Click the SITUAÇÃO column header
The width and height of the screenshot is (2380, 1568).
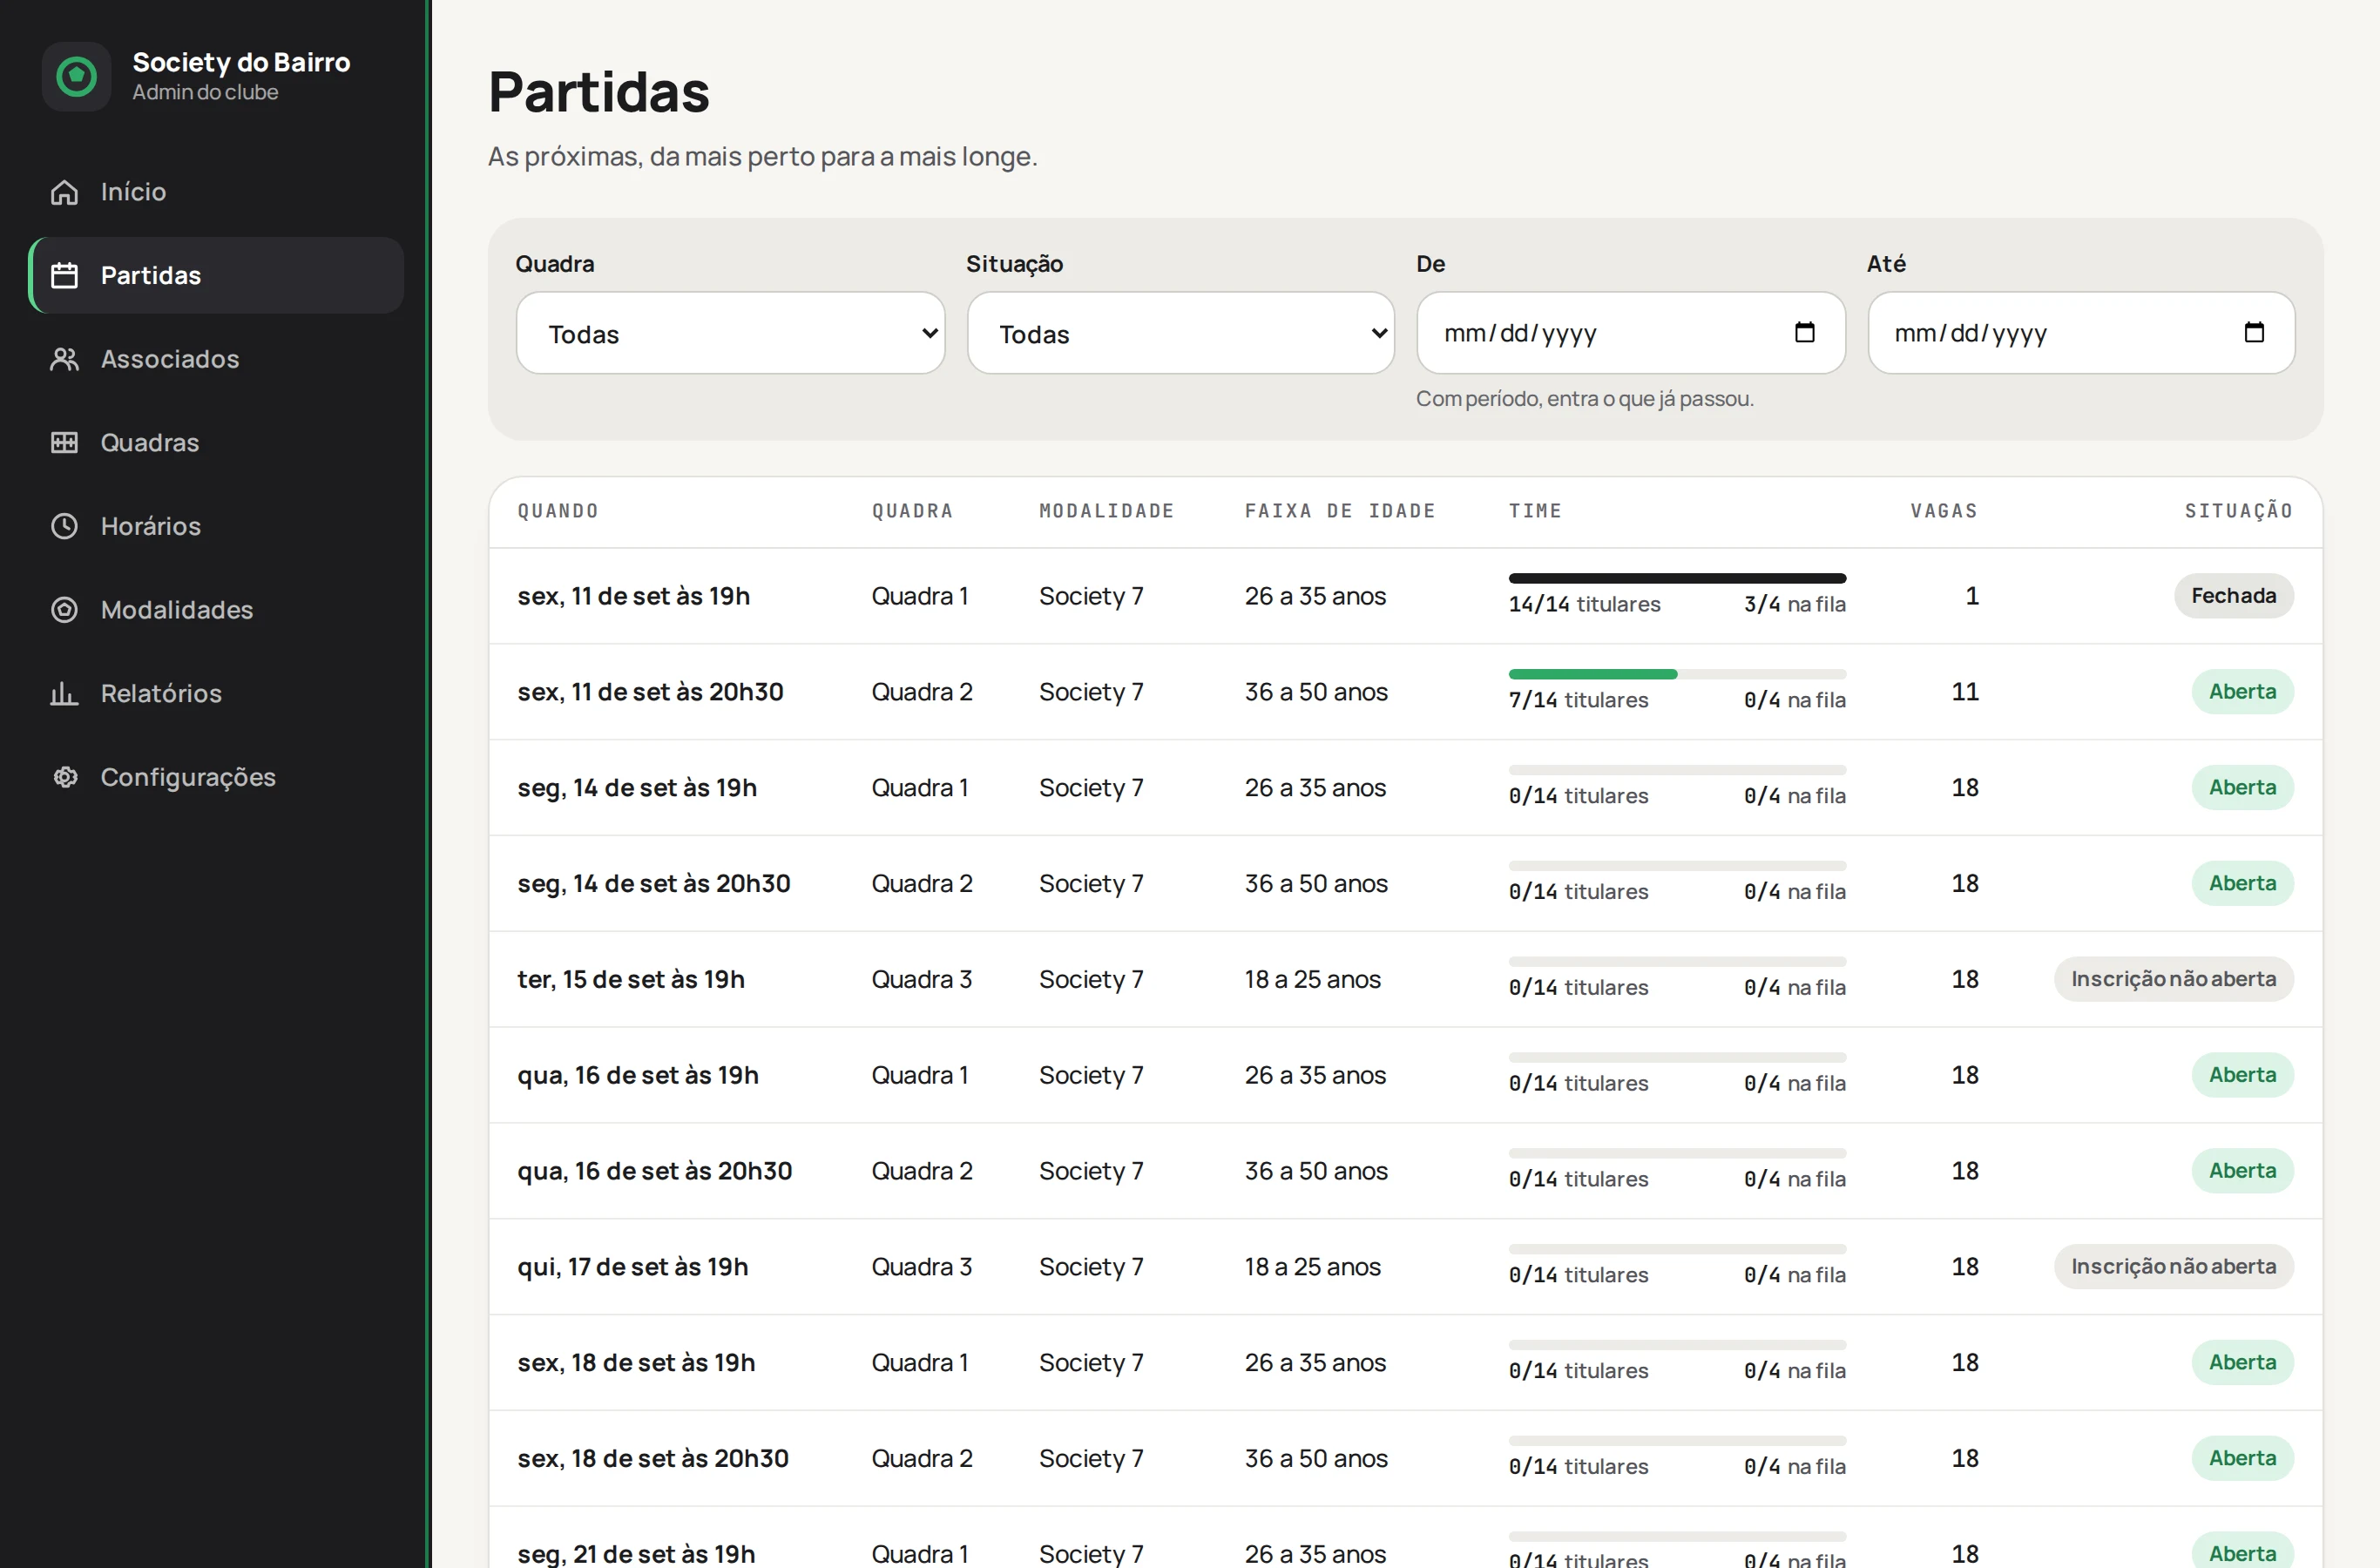[x=2238, y=511]
